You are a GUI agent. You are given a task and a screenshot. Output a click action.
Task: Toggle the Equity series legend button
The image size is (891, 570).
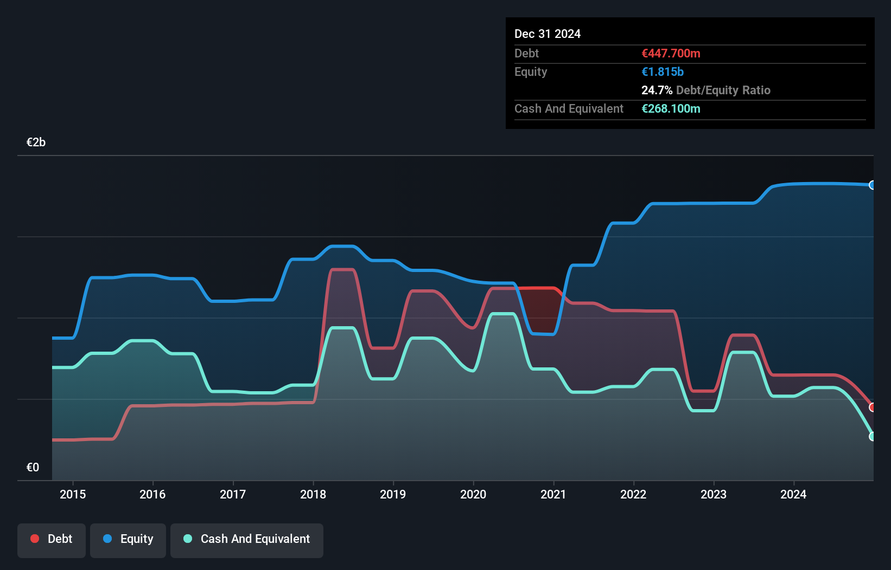click(x=128, y=540)
